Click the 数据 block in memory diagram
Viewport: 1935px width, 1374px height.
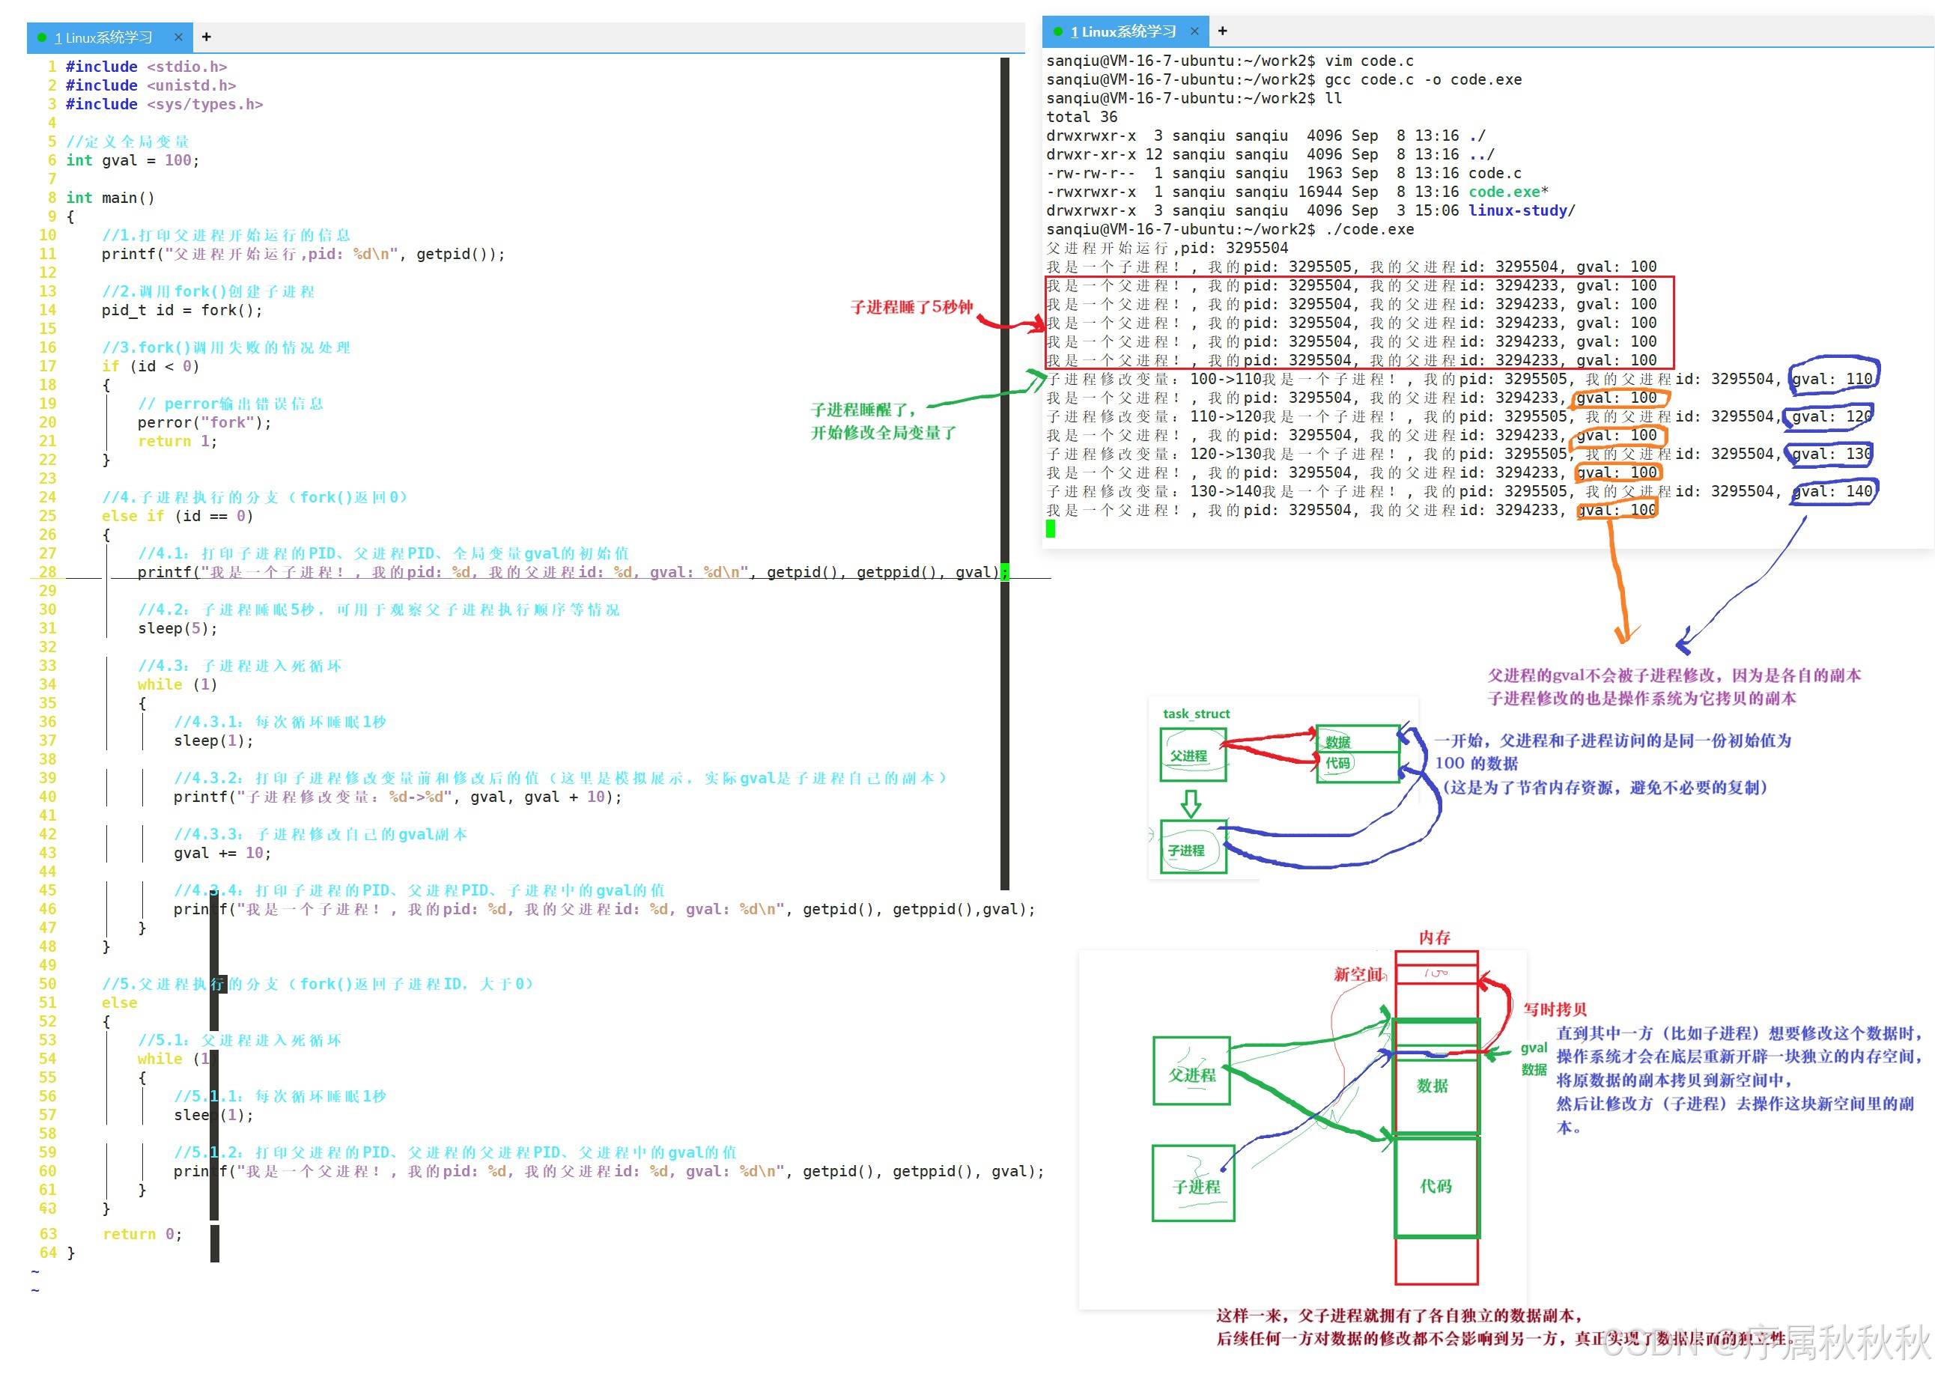(x=1434, y=1086)
